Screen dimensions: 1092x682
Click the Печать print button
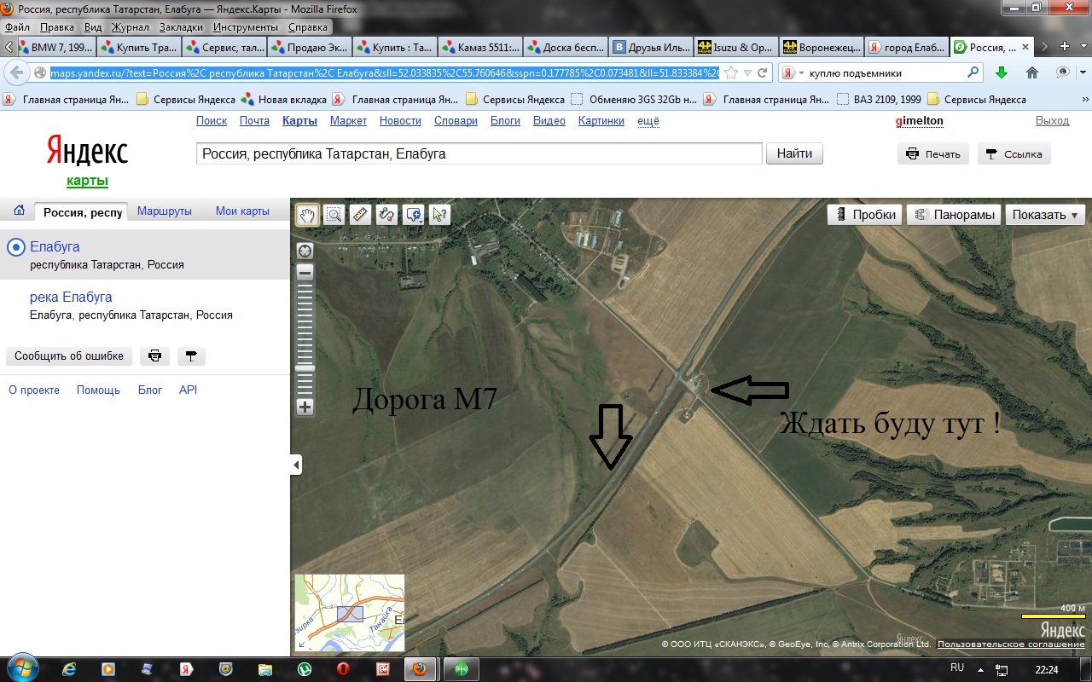click(933, 154)
